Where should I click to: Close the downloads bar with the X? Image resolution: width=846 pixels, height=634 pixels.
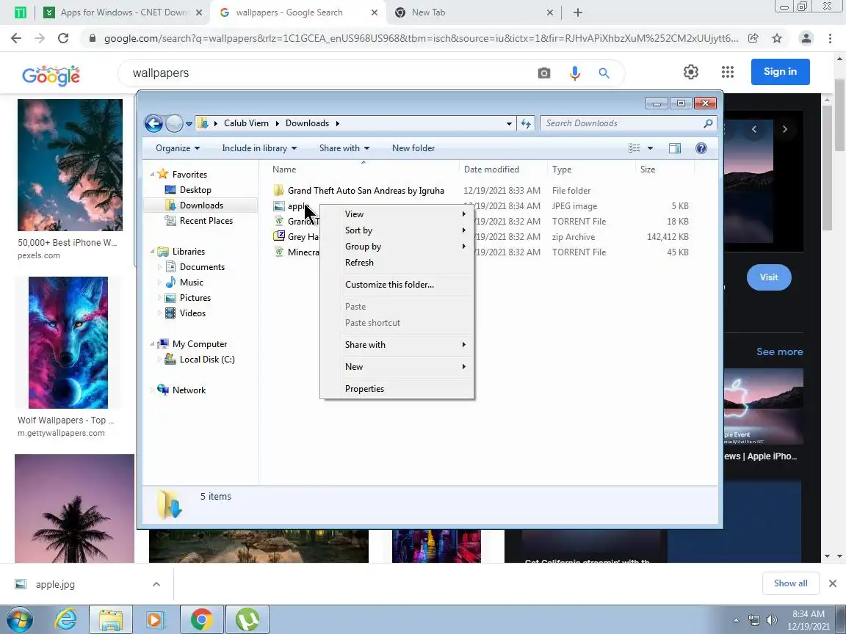(x=833, y=583)
